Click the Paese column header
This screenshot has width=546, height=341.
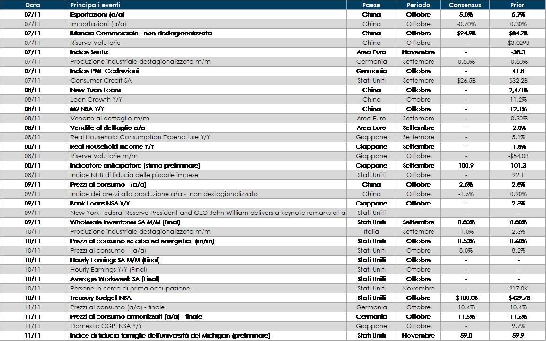[x=371, y=5]
